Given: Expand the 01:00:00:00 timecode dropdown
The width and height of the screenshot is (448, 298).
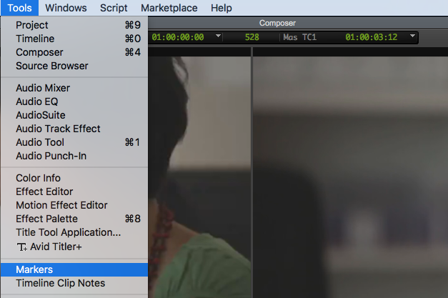Looking at the screenshot, I should coord(218,36).
